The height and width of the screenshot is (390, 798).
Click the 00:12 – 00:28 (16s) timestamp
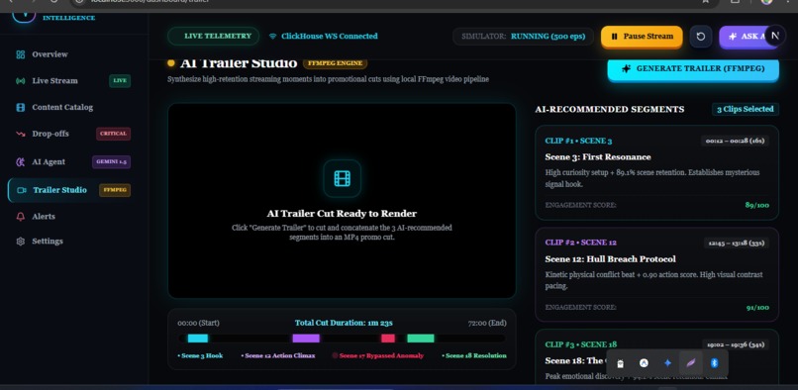(x=735, y=141)
